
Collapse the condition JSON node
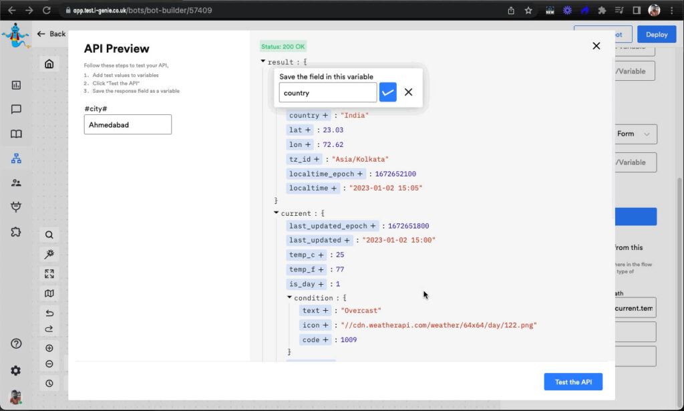click(290, 297)
